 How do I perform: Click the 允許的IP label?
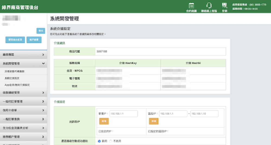tap(75, 122)
